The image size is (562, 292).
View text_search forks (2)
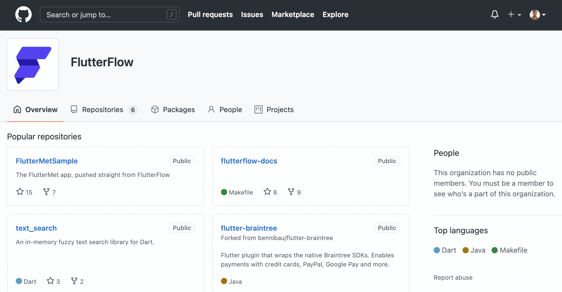(77, 281)
